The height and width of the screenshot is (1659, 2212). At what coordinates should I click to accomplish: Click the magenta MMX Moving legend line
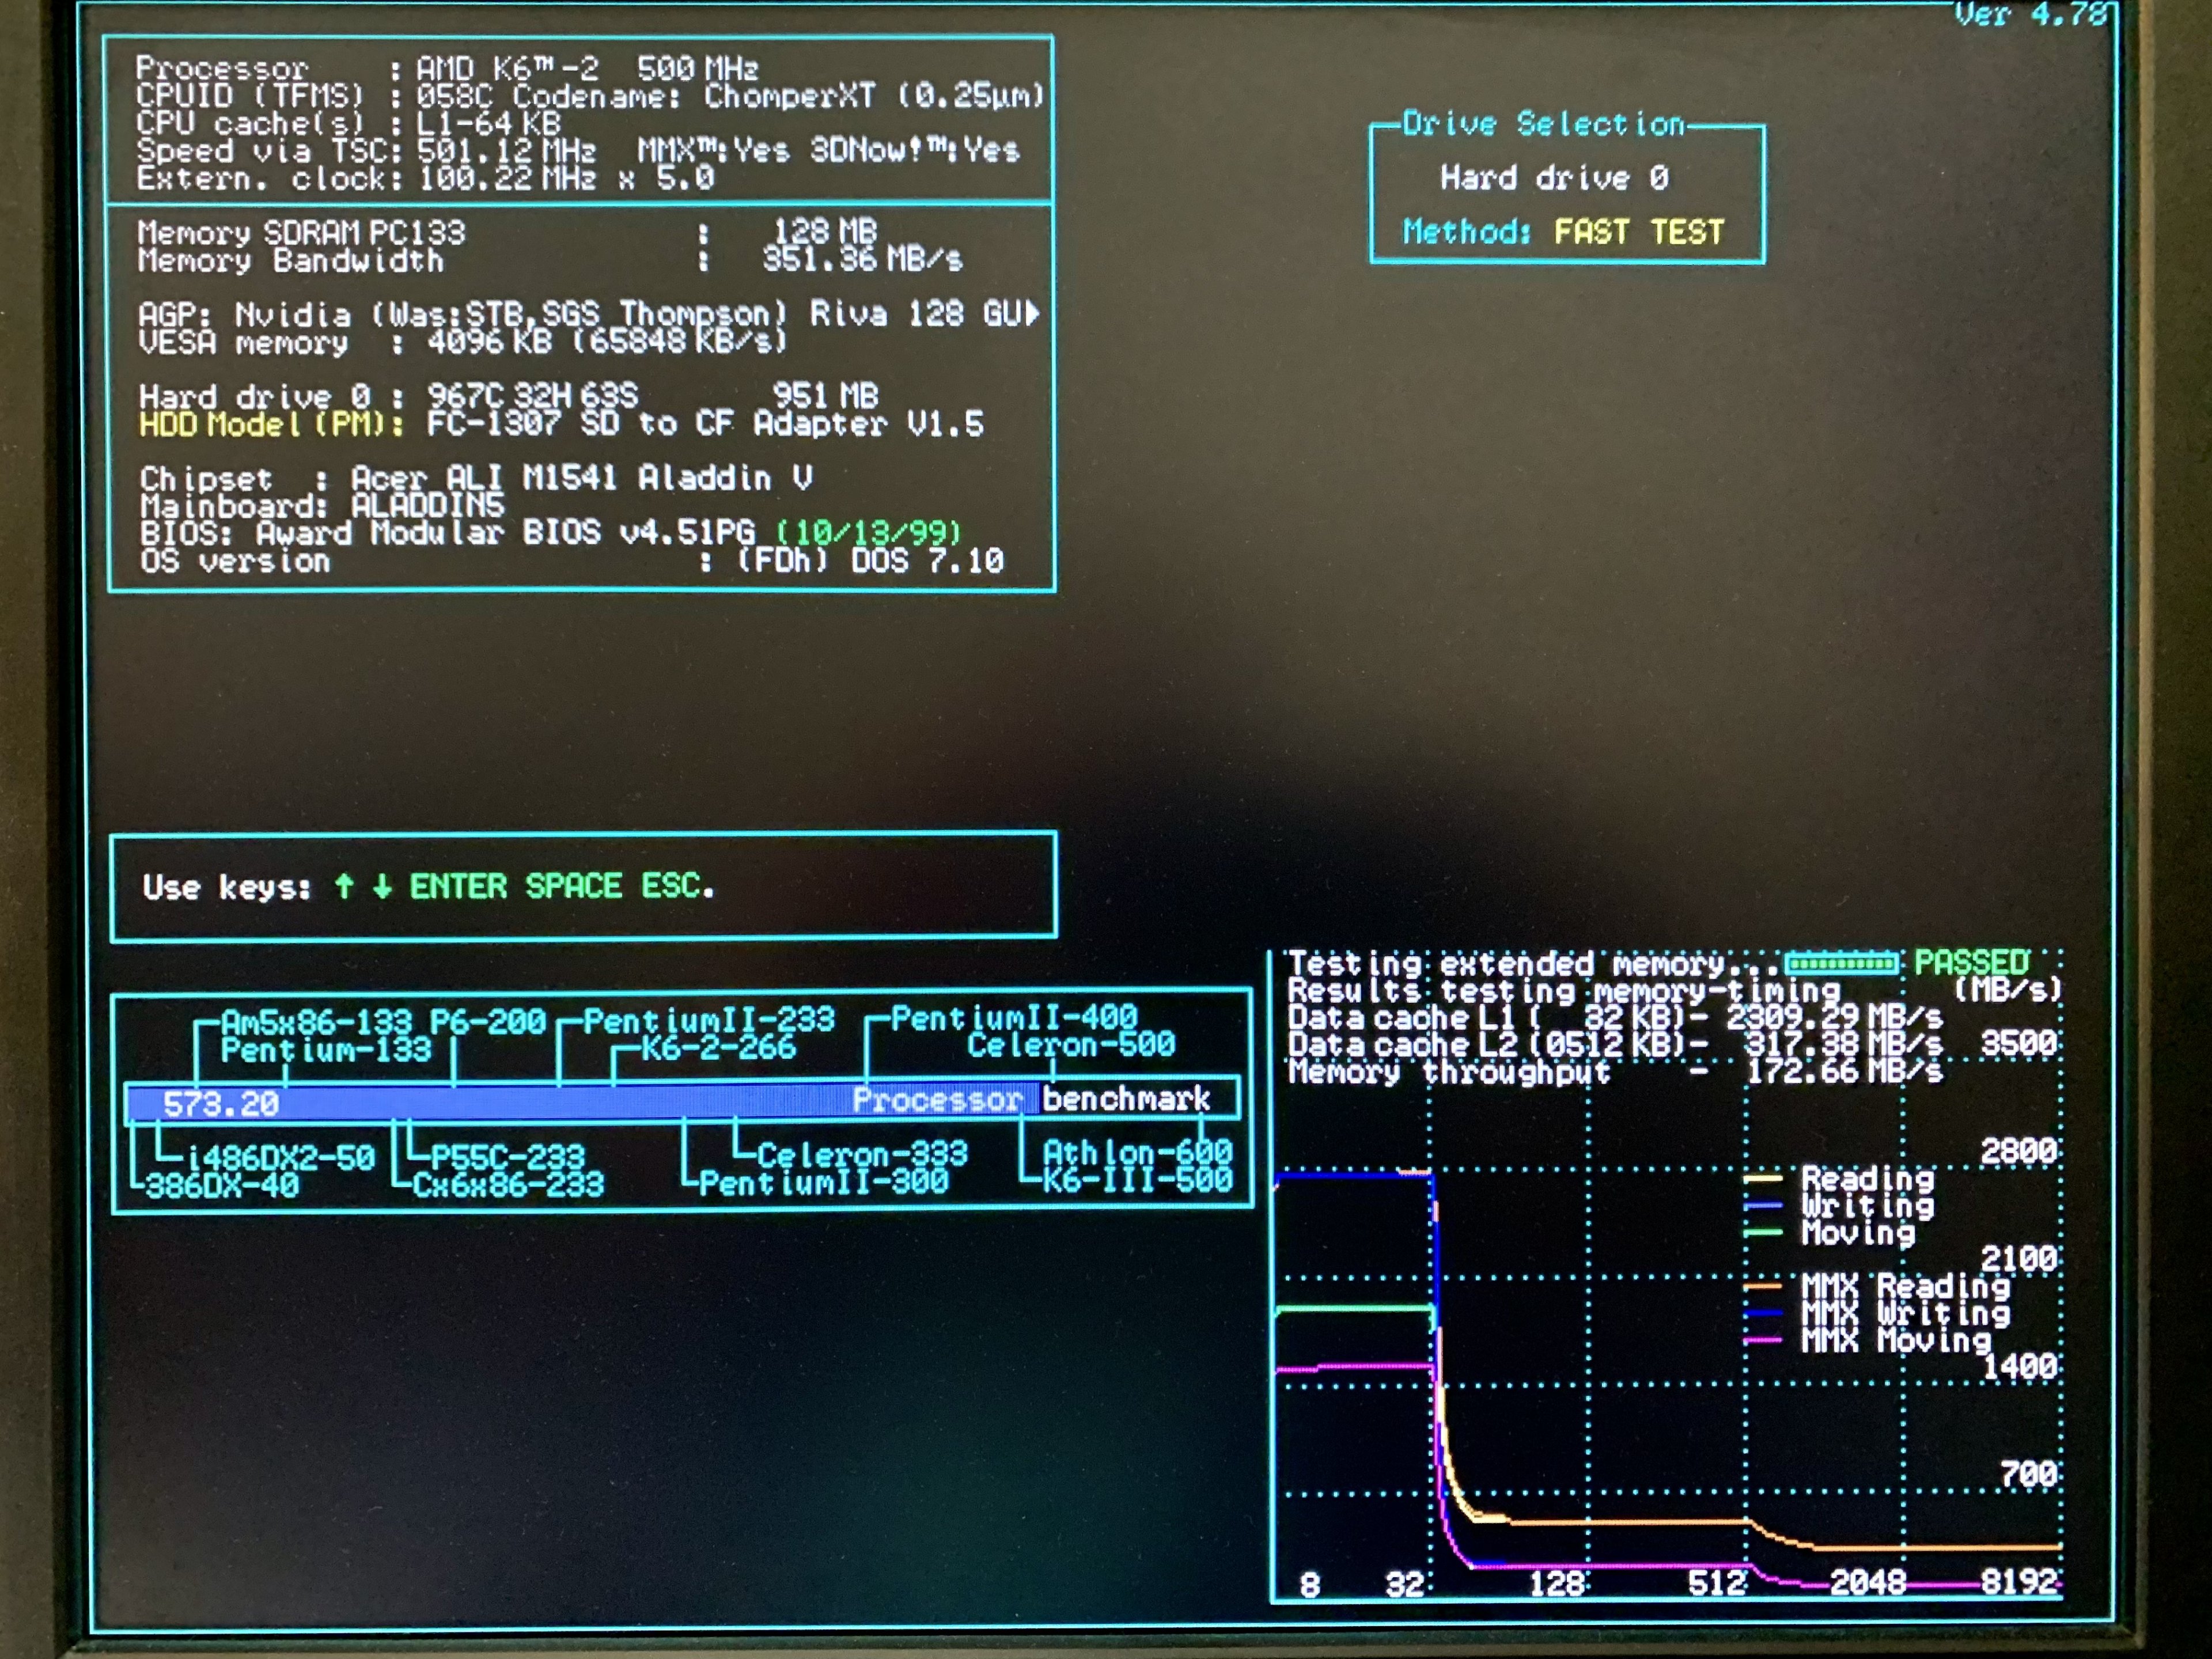(1763, 1340)
